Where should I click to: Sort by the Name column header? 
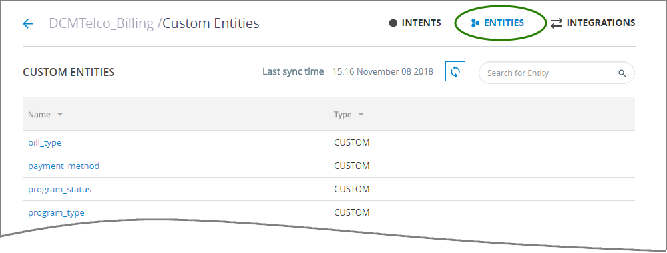tap(39, 115)
